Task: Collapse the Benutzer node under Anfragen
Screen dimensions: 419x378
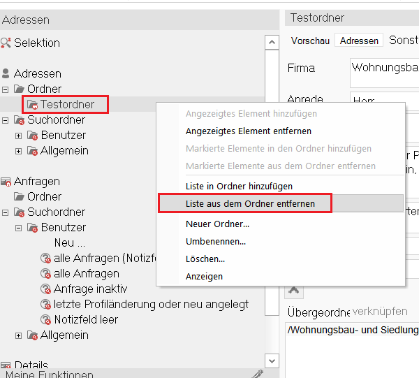Action: click(18, 228)
